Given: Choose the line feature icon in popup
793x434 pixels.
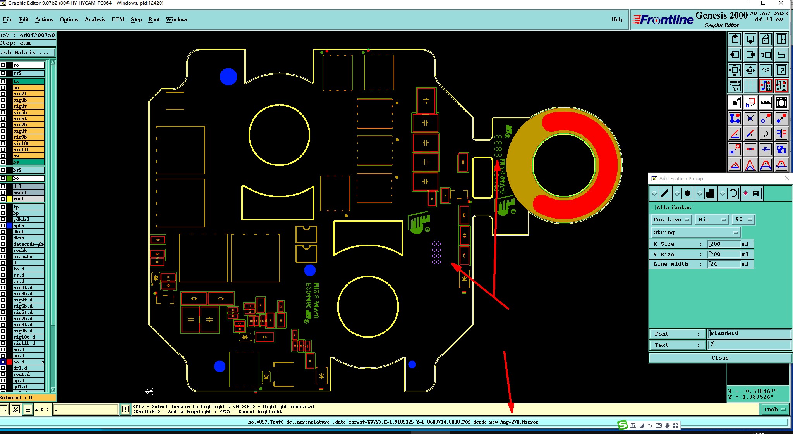Looking at the screenshot, I should pos(664,193).
